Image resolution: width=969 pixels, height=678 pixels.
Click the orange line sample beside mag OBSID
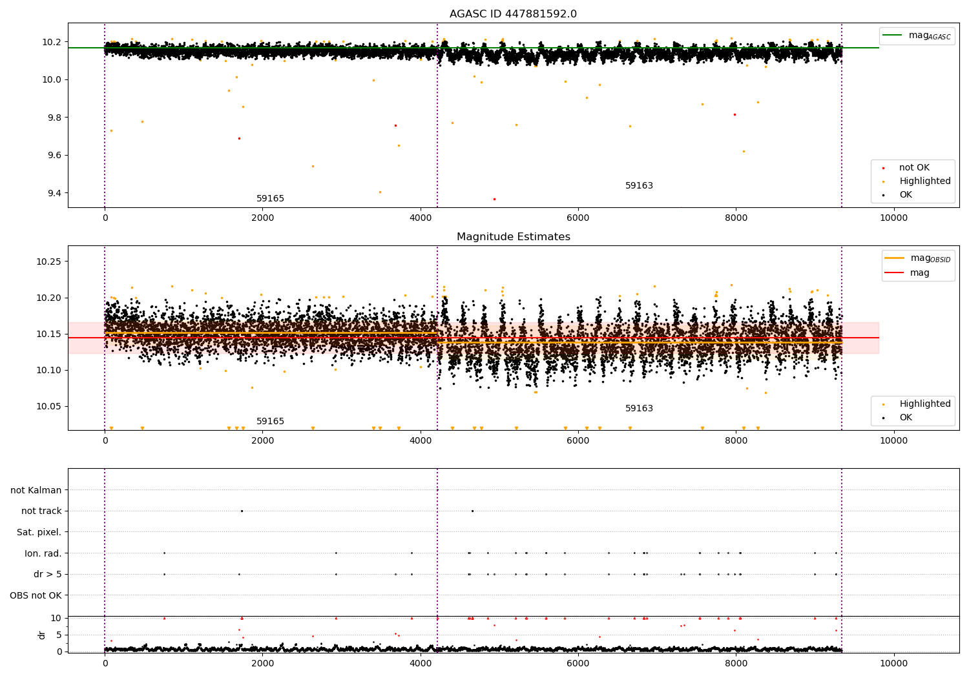(895, 258)
